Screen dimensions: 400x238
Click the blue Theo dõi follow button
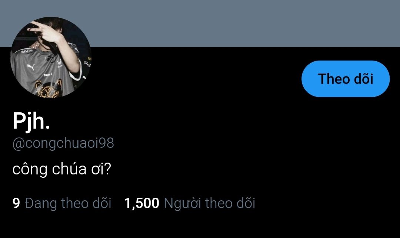346,79
